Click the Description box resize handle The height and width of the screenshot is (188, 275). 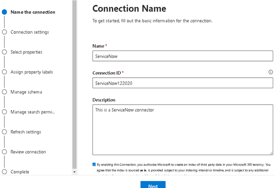271,153
